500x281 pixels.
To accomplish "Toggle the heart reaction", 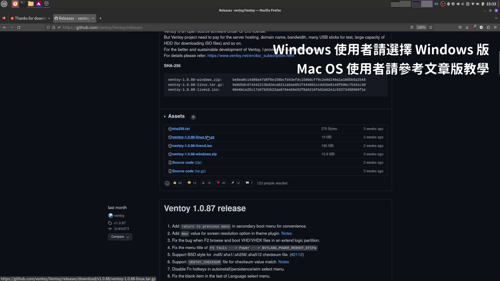I will 221,183.
